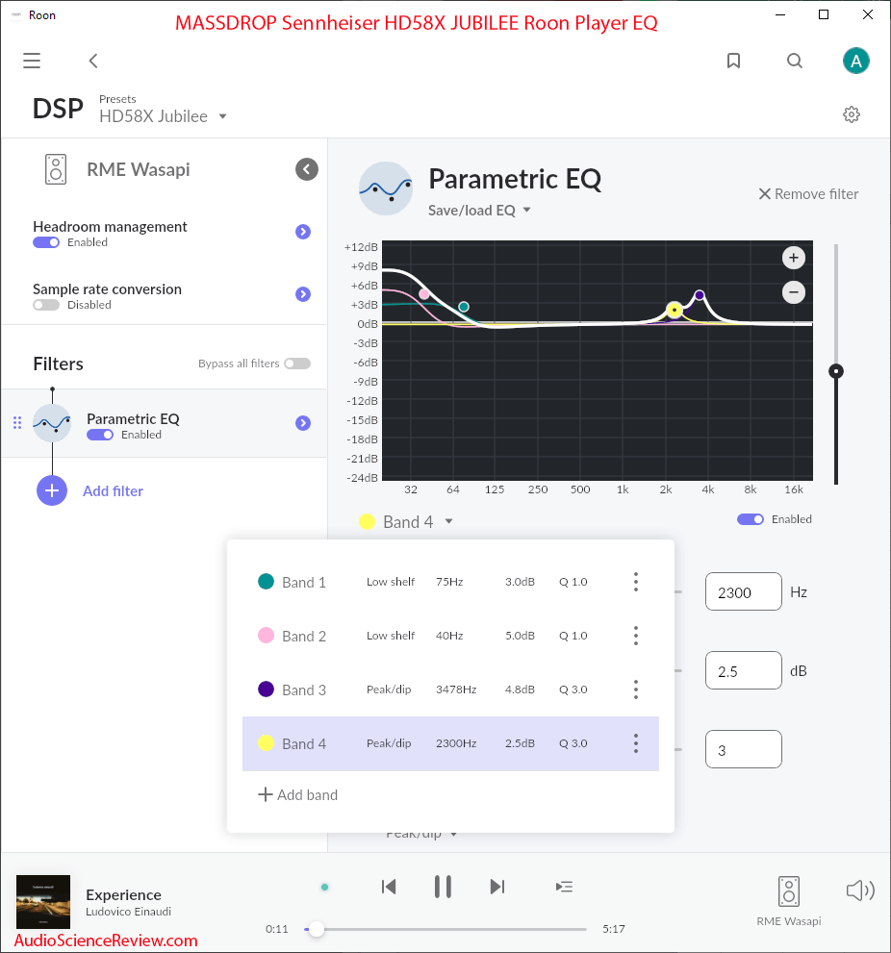Select Band 4 Peak/dip 2300Hz

point(450,744)
